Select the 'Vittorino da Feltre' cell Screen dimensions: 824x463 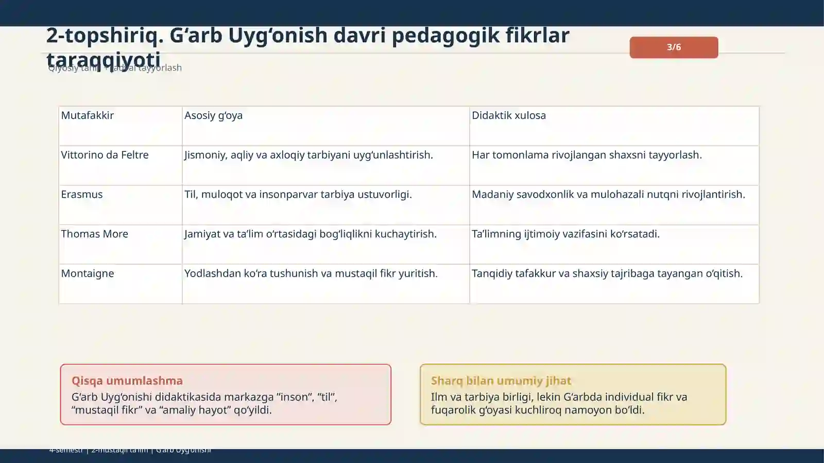[x=121, y=166]
